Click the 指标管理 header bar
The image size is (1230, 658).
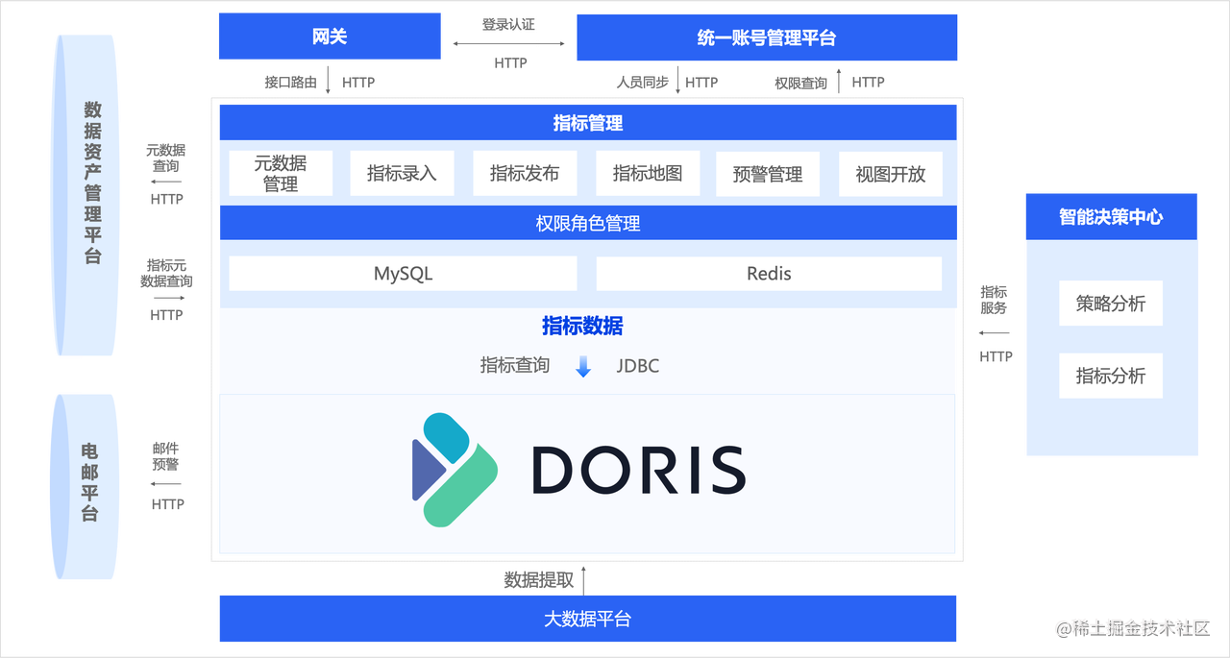tap(588, 123)
